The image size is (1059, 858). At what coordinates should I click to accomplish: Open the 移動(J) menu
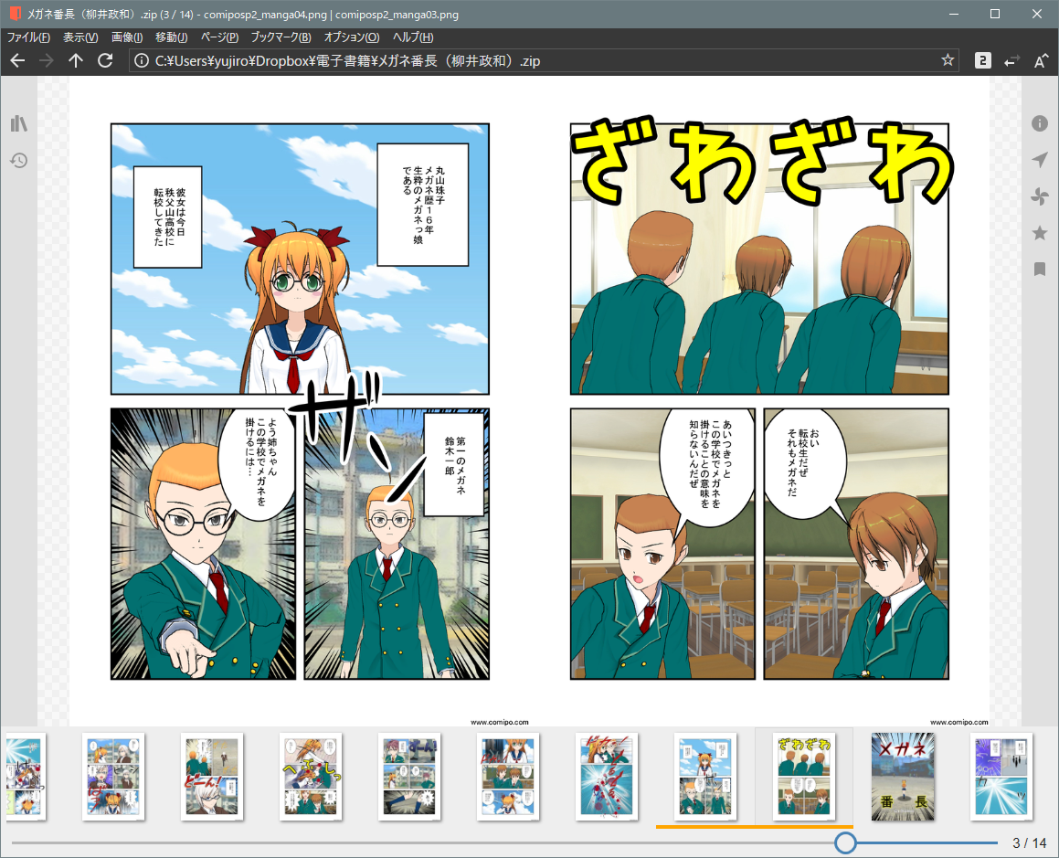point(172,37)
